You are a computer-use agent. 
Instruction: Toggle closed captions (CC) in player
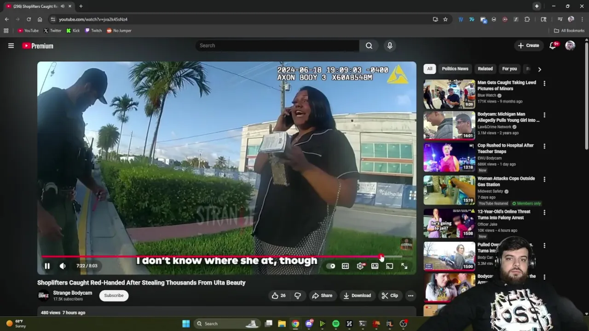[x=346, y=266]
